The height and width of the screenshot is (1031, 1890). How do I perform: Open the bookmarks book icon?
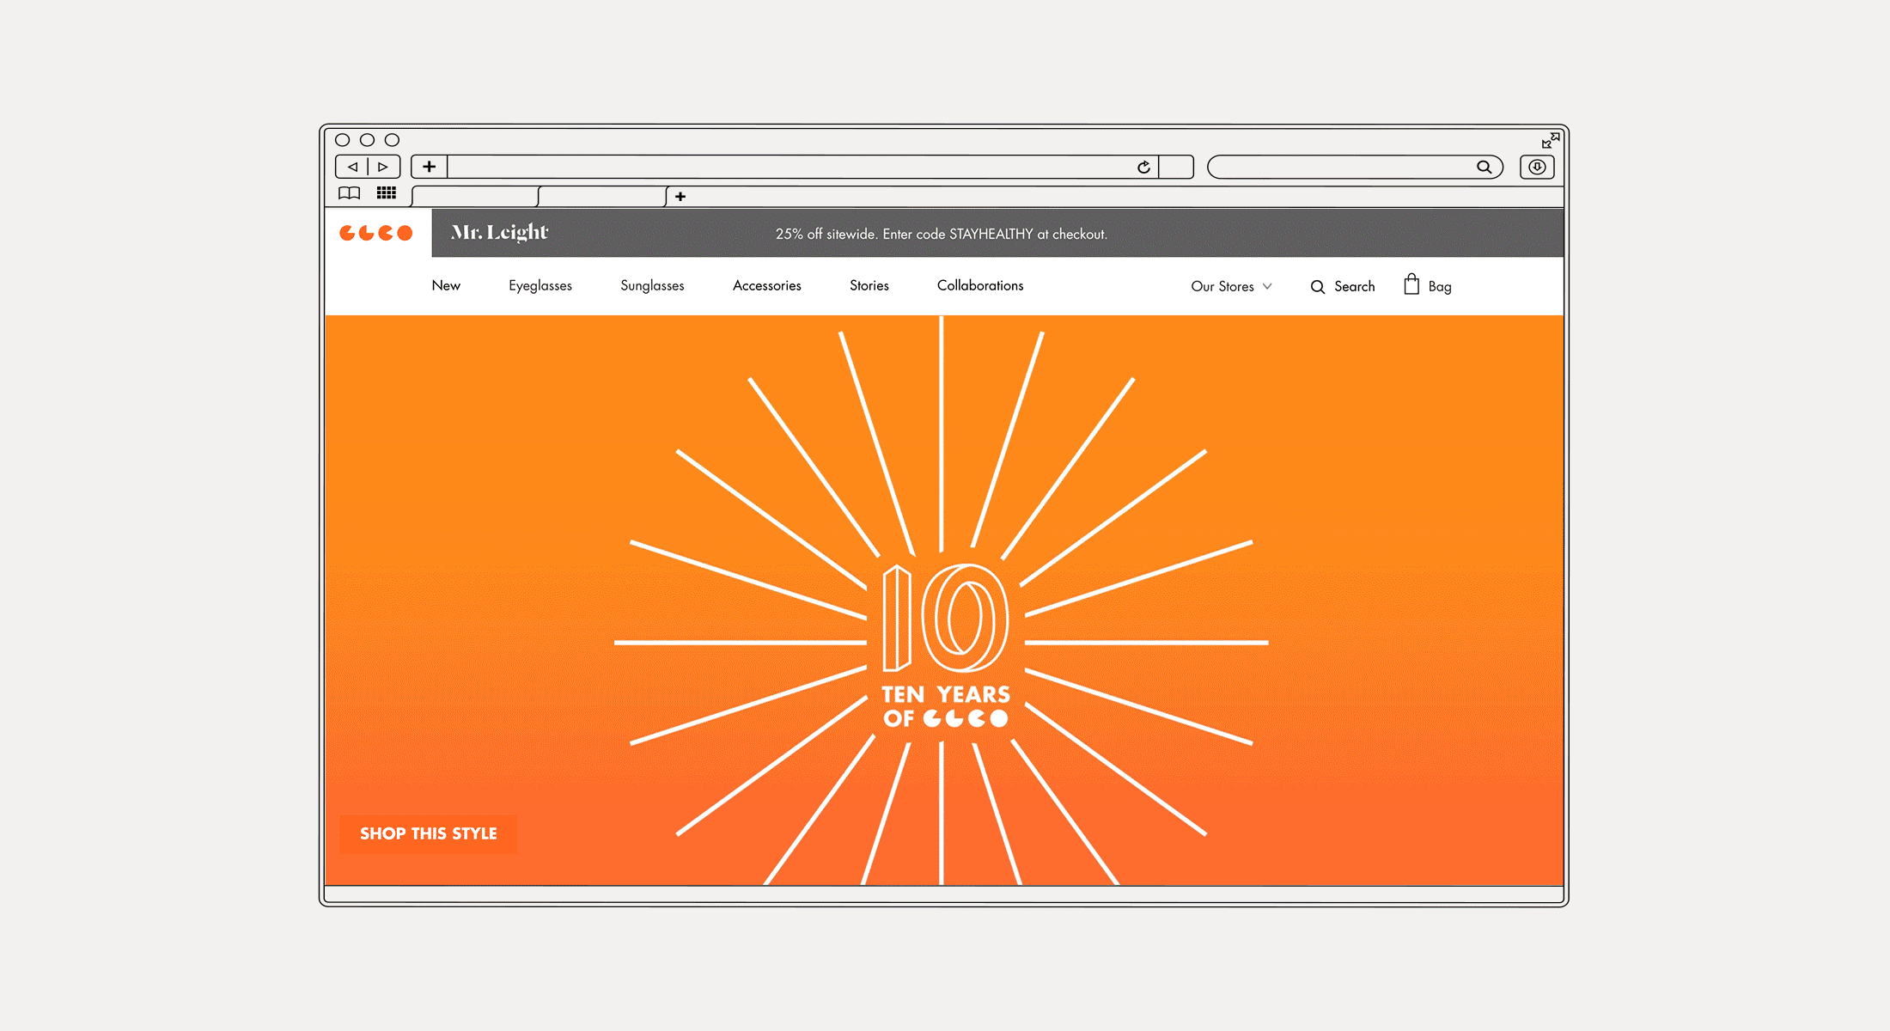pos(349,193)
